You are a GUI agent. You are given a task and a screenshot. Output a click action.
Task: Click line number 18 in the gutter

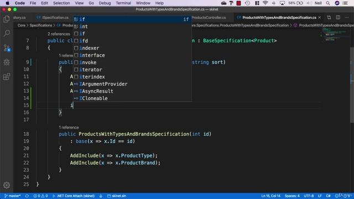[x=26, y=134]
